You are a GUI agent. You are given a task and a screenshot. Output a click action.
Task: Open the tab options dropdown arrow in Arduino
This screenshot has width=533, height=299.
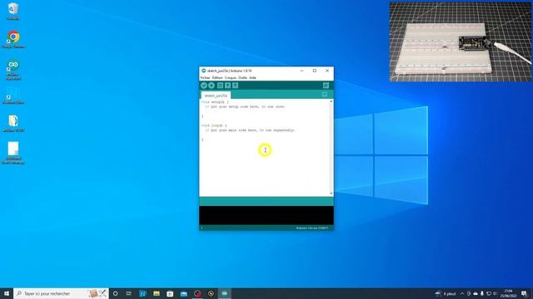pyautogui.click(x=325, y=94)
